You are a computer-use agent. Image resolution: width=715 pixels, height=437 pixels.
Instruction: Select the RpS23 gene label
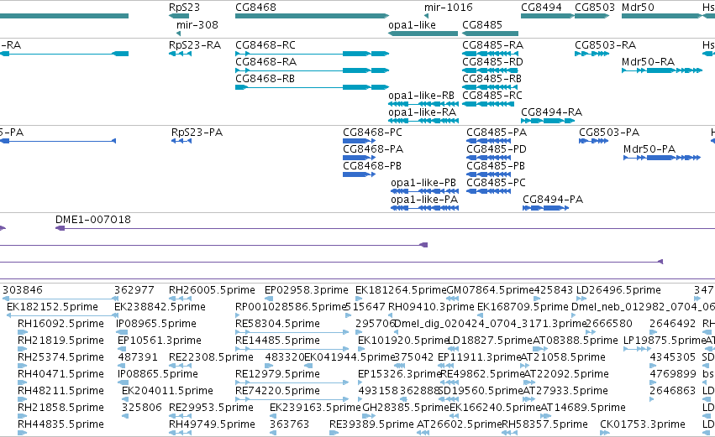[184, 8]
